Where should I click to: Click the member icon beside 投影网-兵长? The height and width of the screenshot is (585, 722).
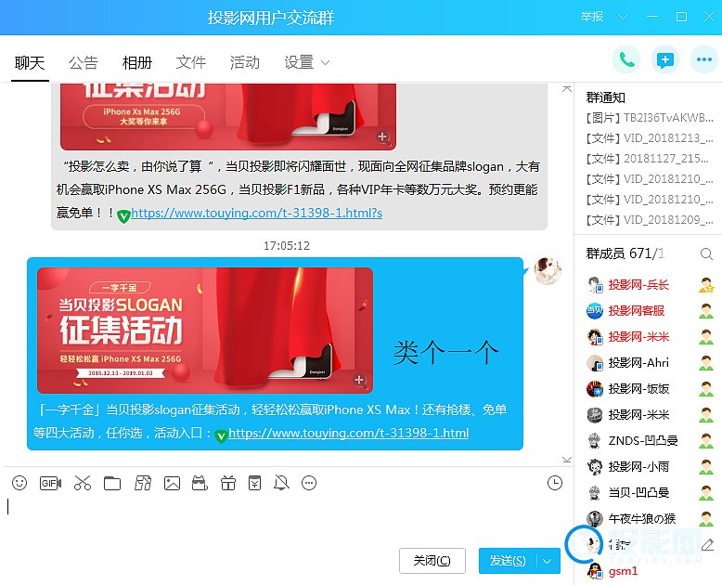click(706, 285)
